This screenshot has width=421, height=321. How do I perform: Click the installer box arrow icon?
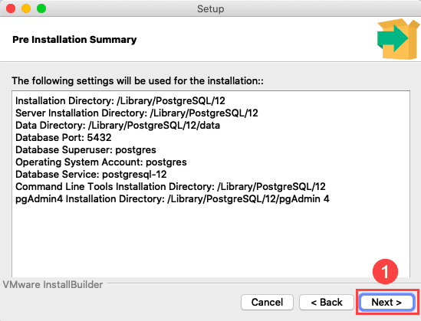(x=398, y=39)
